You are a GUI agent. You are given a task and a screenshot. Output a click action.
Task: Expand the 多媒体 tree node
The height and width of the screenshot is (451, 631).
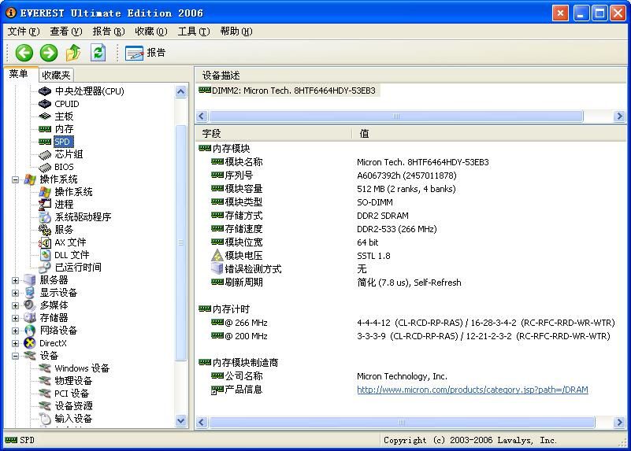click(x=15, y=305)
